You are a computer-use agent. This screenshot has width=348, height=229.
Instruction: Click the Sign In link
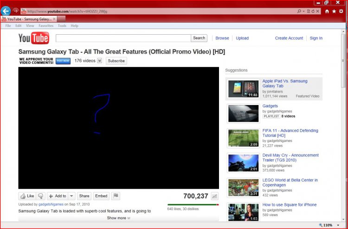[x=316, y=38]
